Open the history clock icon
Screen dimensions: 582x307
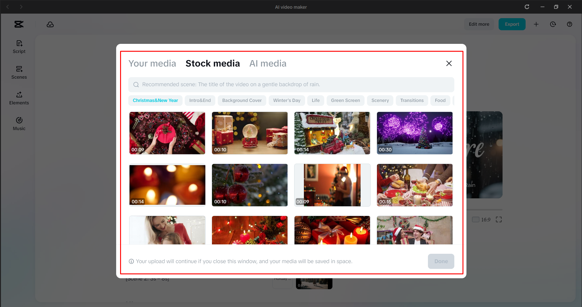[x=553, y=24]
